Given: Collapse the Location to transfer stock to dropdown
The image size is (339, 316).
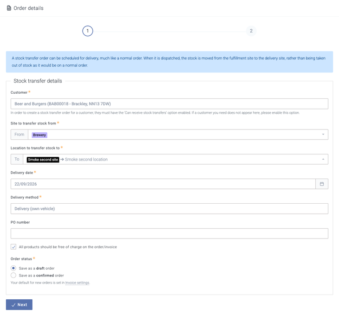Looking at the screenshot, I should click(x=323, y=159).
